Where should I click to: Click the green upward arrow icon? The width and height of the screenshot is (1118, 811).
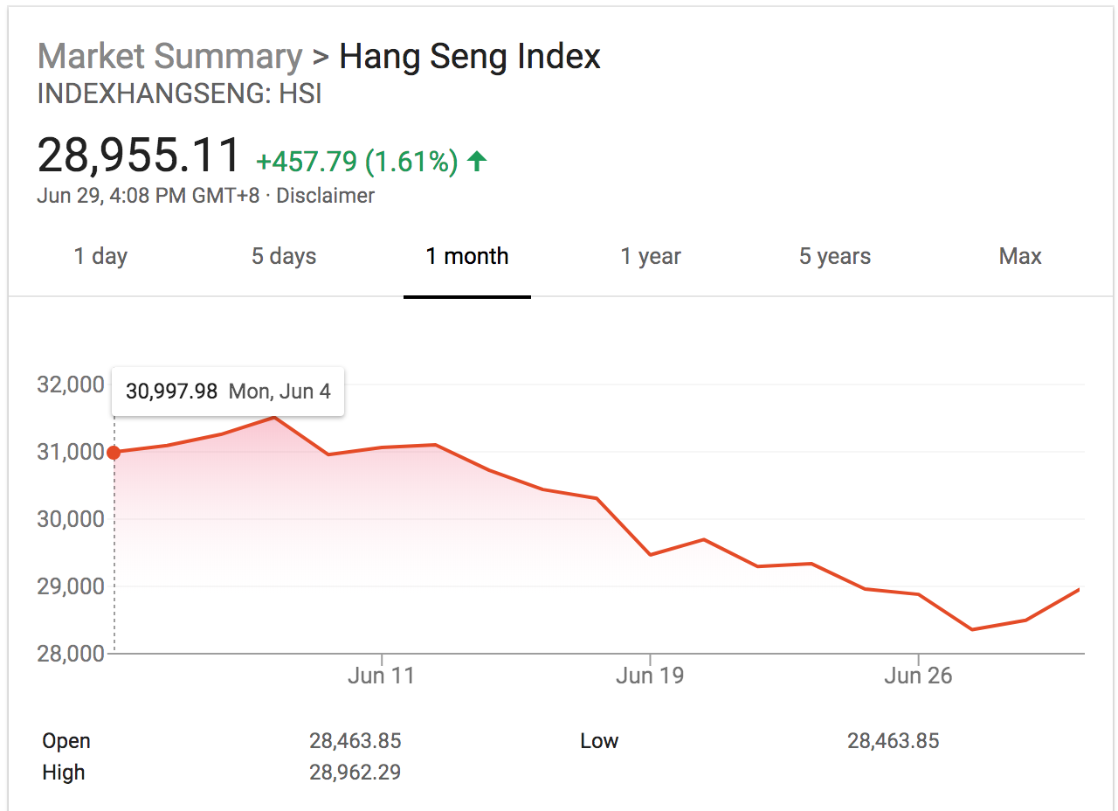tap(477, 161)
